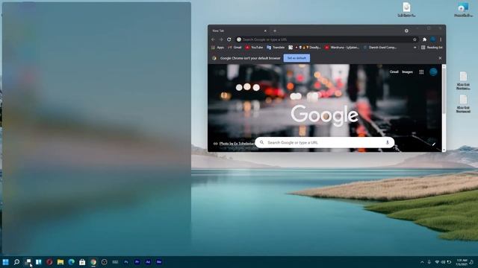Open the Translate bookmark

(x=276, y=48)
